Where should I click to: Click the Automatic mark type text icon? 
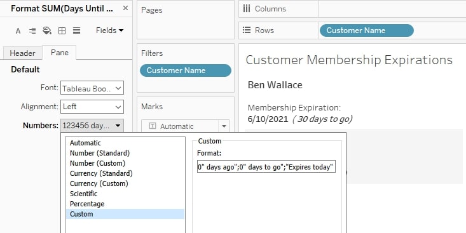[152, 126]
